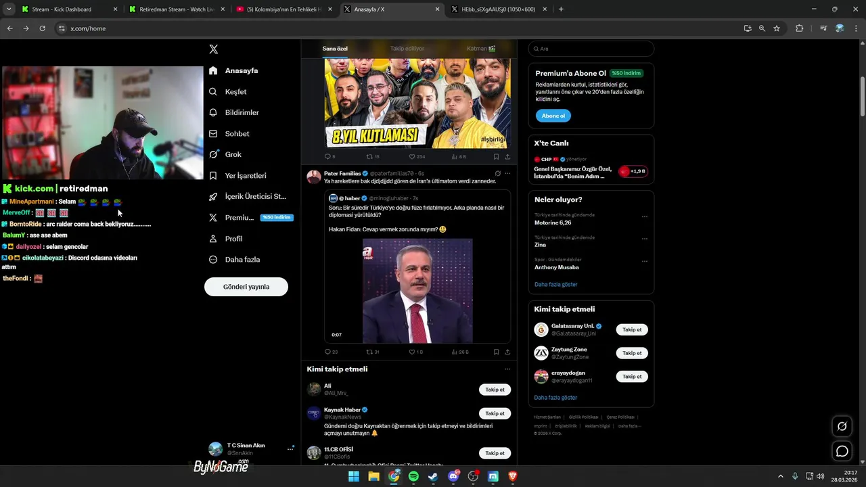The image size is (866, 487).
Task: Open the 8.Yıl Kutlaması image
Action: pos(417,103)
